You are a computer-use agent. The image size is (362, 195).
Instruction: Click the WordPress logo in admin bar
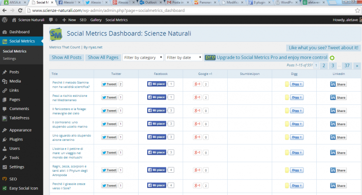(x=4, y=20)
